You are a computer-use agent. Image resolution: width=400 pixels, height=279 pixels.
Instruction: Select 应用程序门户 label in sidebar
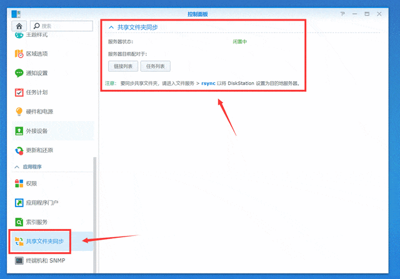point(42,203)
